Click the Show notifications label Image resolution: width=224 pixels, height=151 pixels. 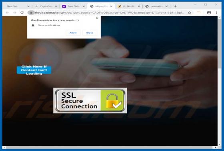coord(49,25)
